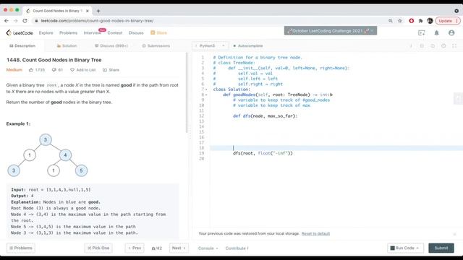Click node 4 in example tree
This screenshot has height=260, width=463.
[x=65, y=155]
